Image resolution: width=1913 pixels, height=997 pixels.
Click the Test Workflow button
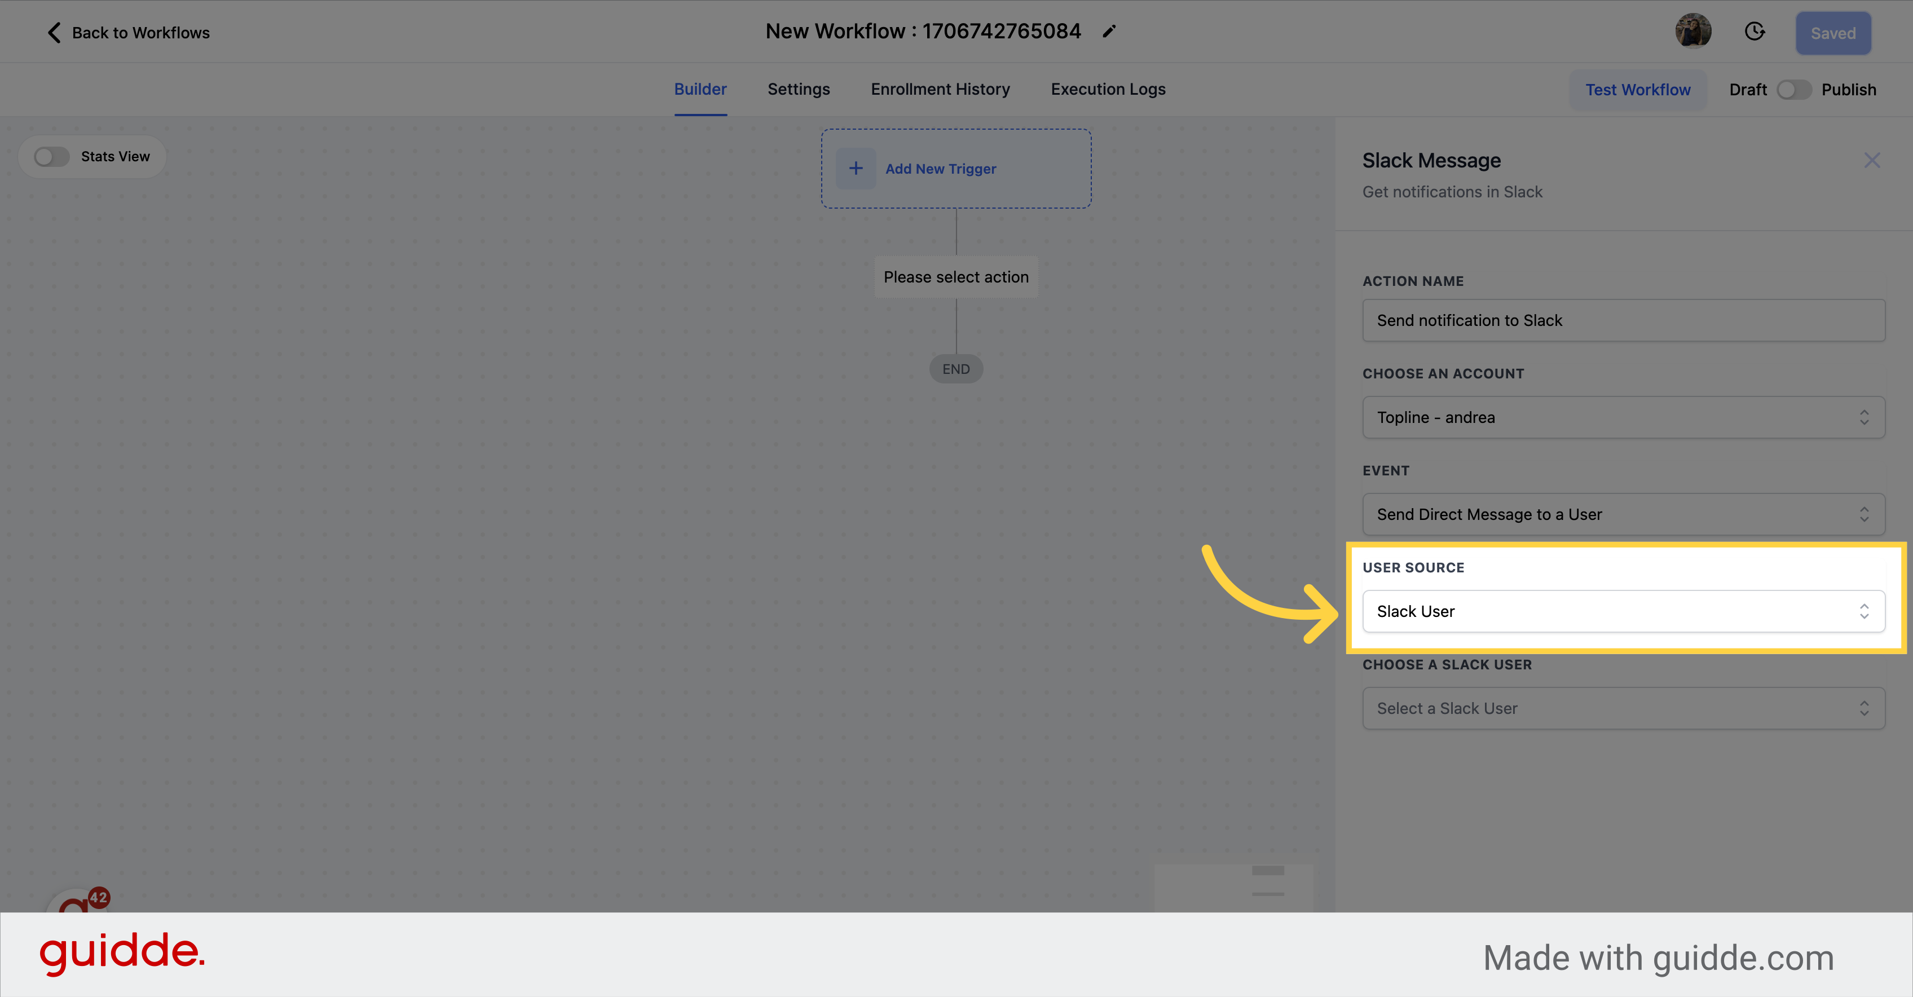[x=1638, y=89]
